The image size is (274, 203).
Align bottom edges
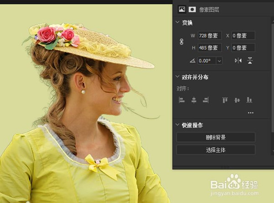point(249,100)
